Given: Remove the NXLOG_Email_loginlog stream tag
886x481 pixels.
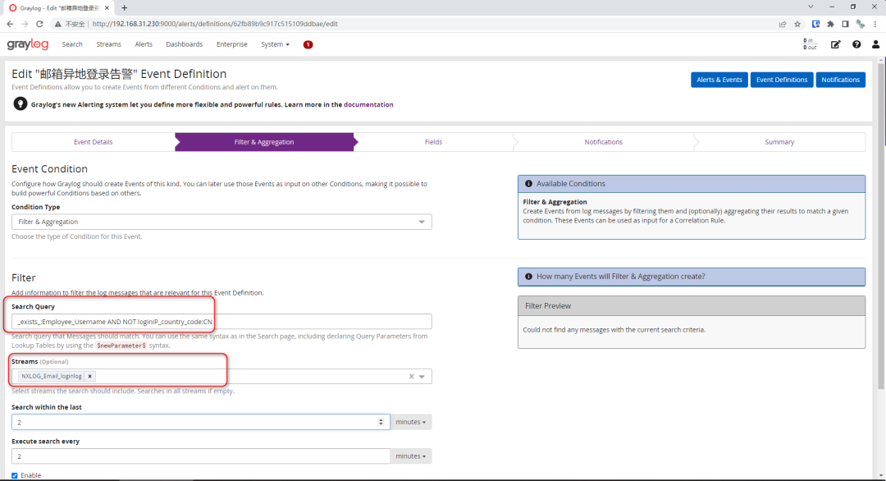Looking at the screenshot, I should [90, 376].
